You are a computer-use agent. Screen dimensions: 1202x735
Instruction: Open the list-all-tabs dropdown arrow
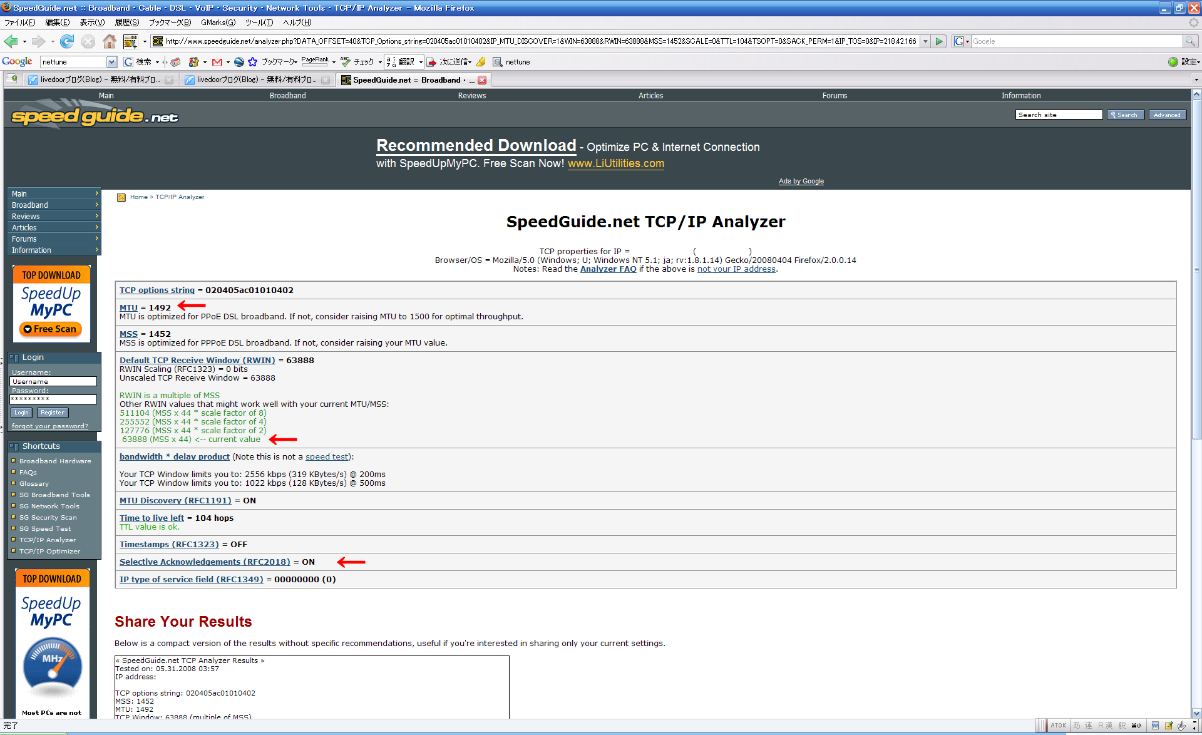1196,80
